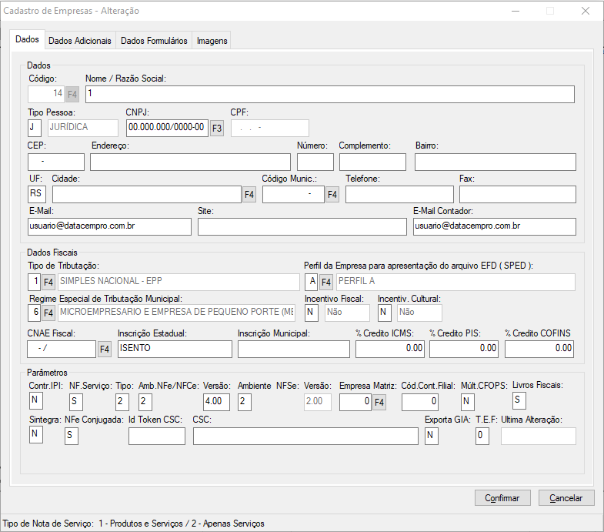This screenshot has width=604, height=532.
Task: Focus the Cidade text field
Action: 147,194
